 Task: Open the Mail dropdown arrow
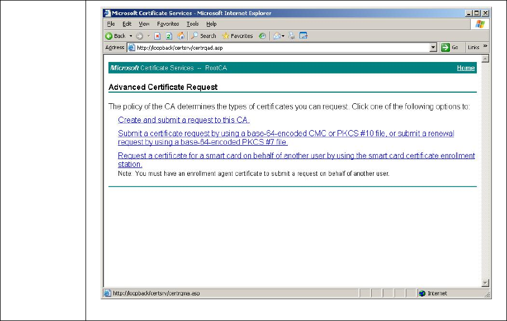pos(283,36)
